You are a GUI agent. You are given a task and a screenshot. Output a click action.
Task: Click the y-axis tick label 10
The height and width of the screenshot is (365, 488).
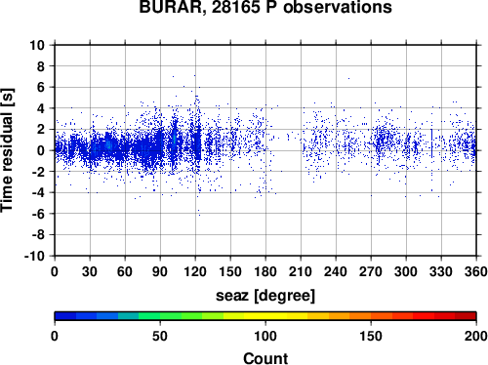click(x=37, y=45)
